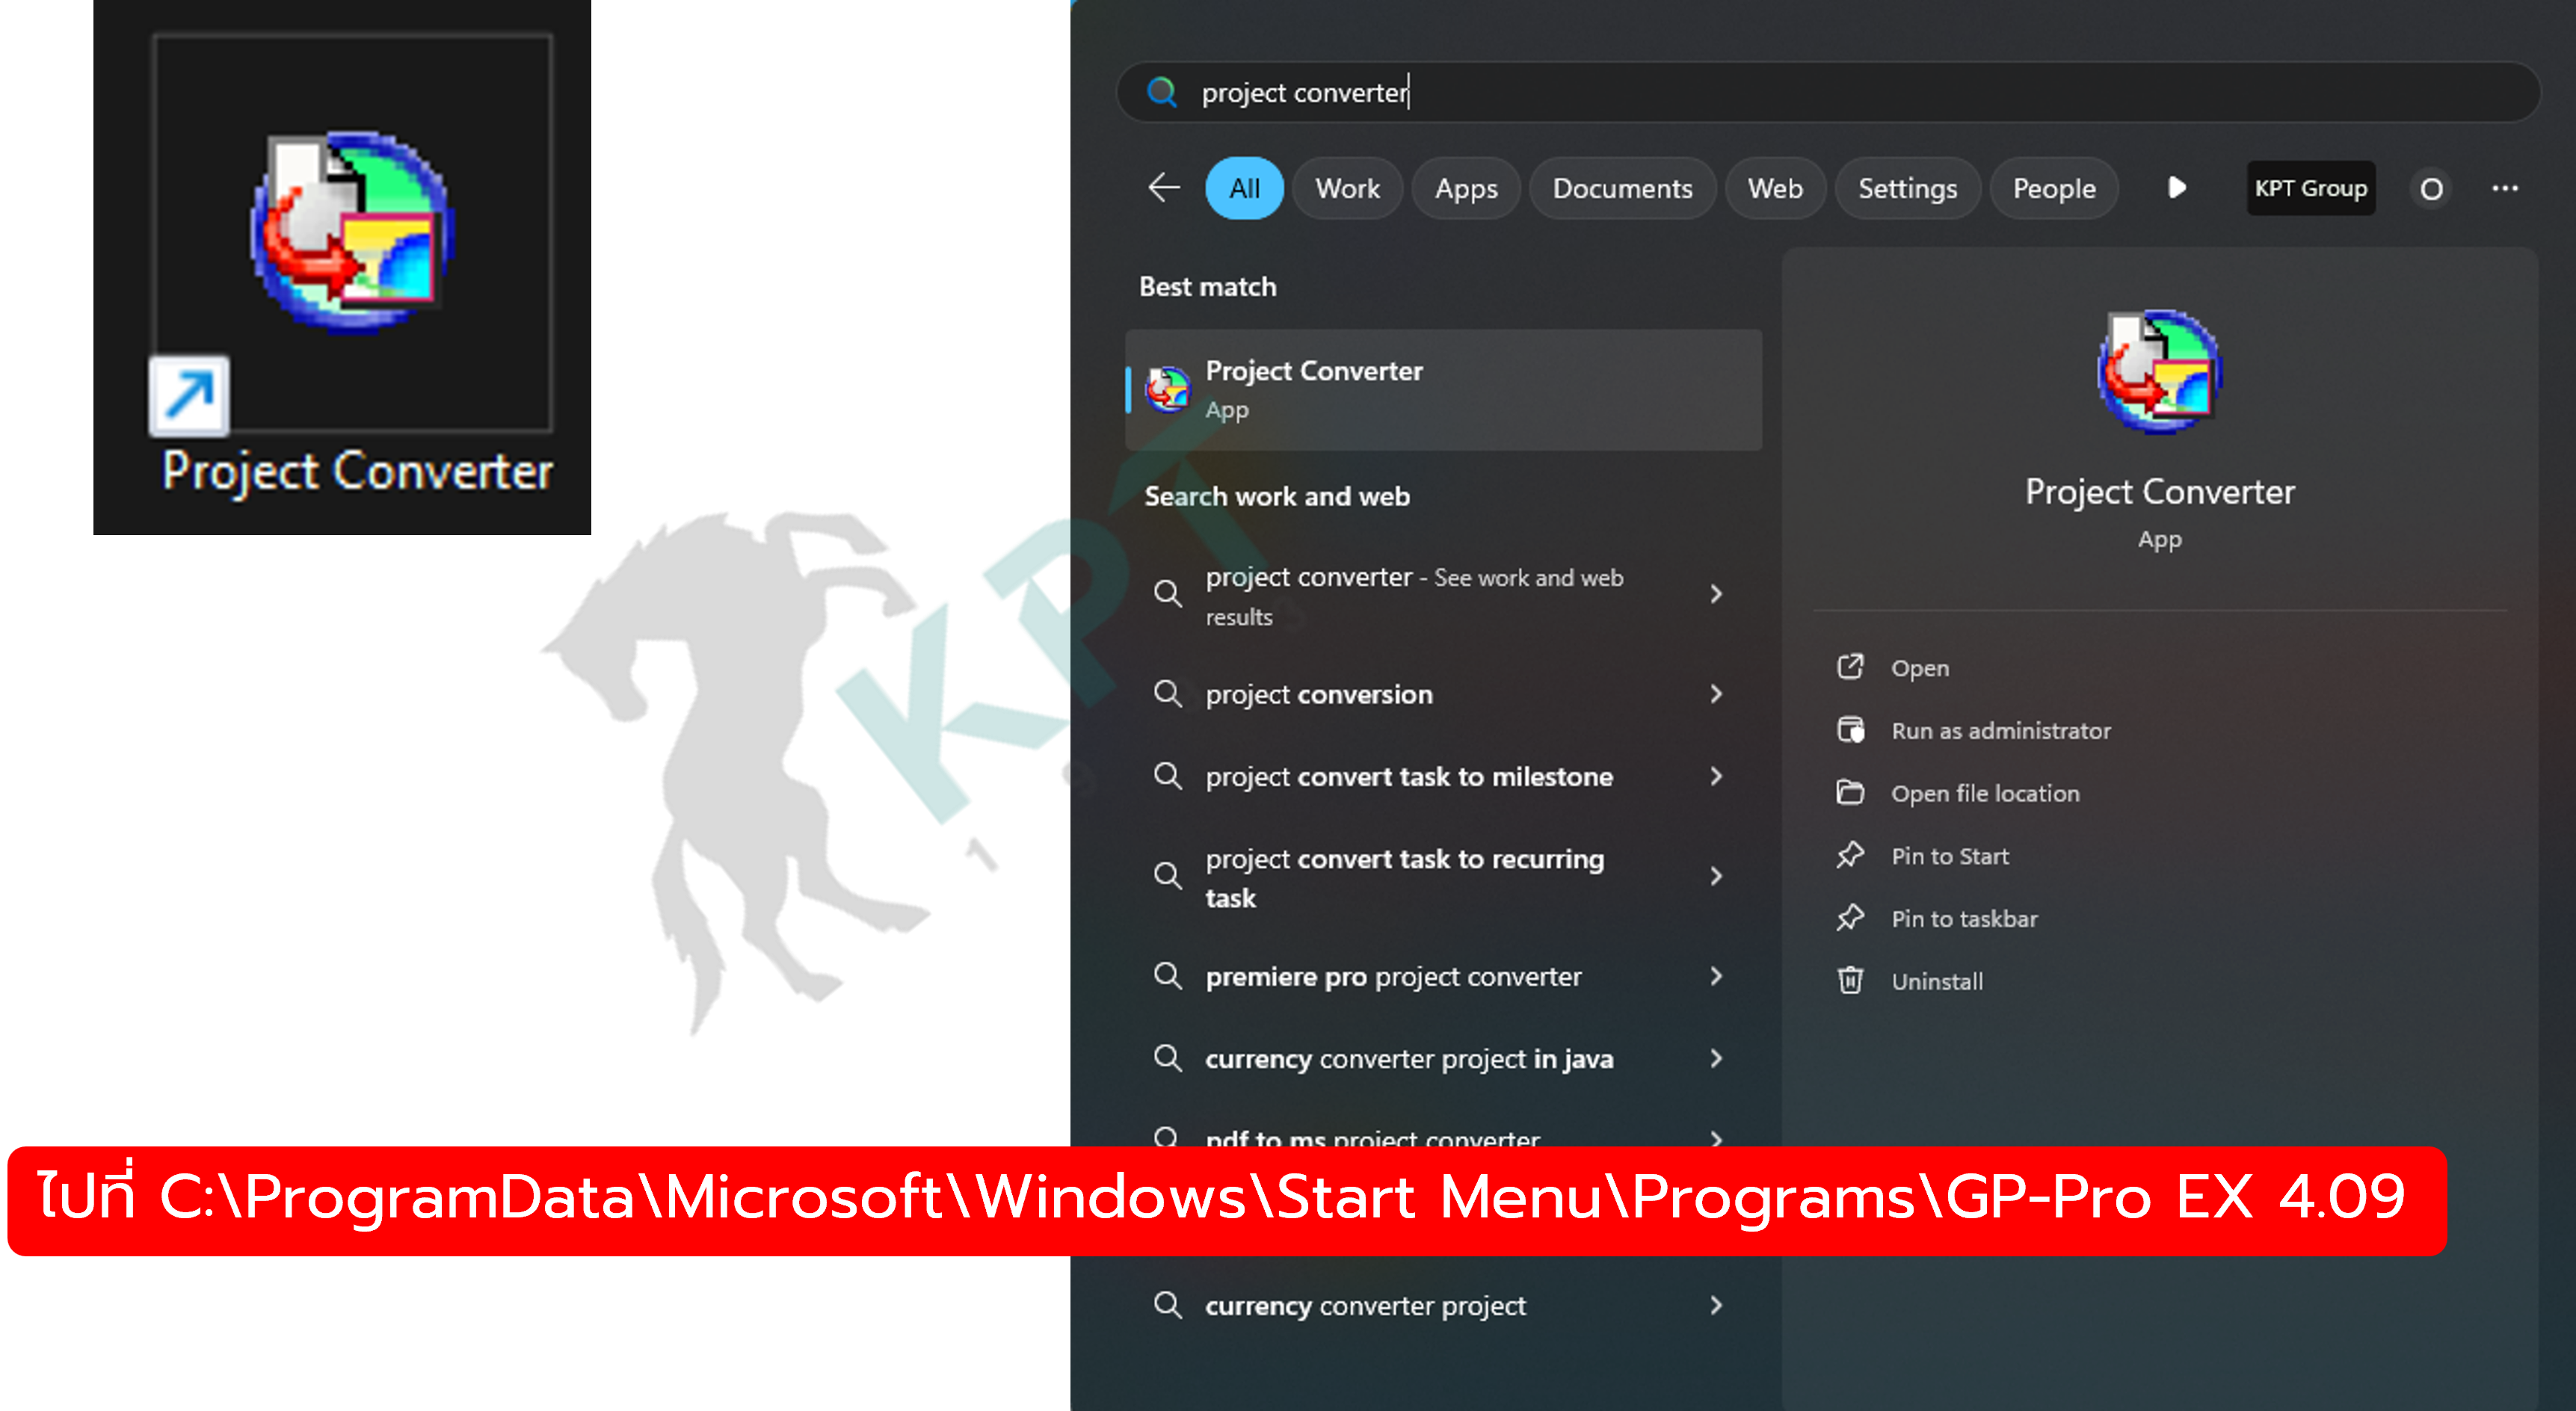The height and width of the screenshot is (1411, 2576).
Task: Click the search magnifier icon in search box
Action: click(x=1161, y=92)
